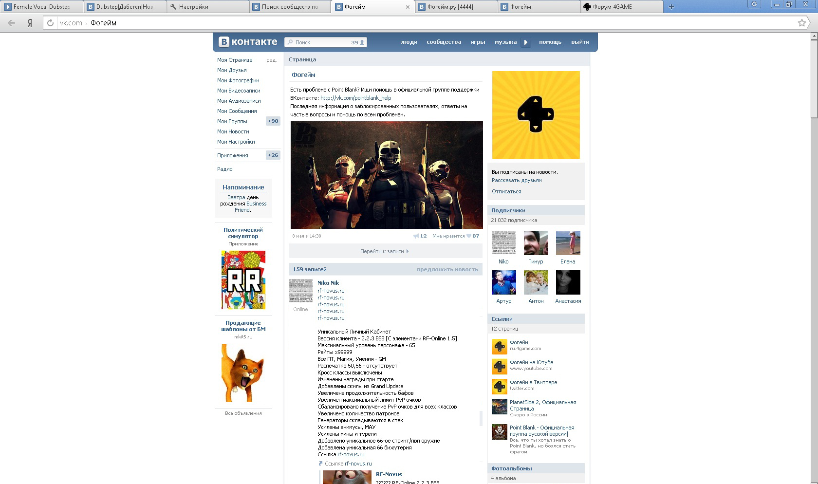818x484 pixels.
Task: Open Мои Группы in sidebar
Action: [232, 121]
